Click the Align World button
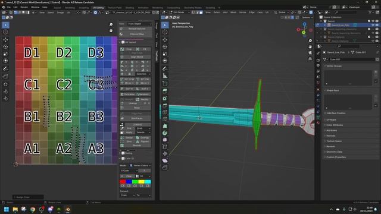 pos(136,57)
